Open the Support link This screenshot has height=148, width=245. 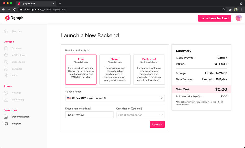click(16, 124)
